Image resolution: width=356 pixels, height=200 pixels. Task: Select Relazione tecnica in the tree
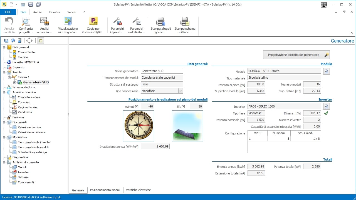coord(29,127)
